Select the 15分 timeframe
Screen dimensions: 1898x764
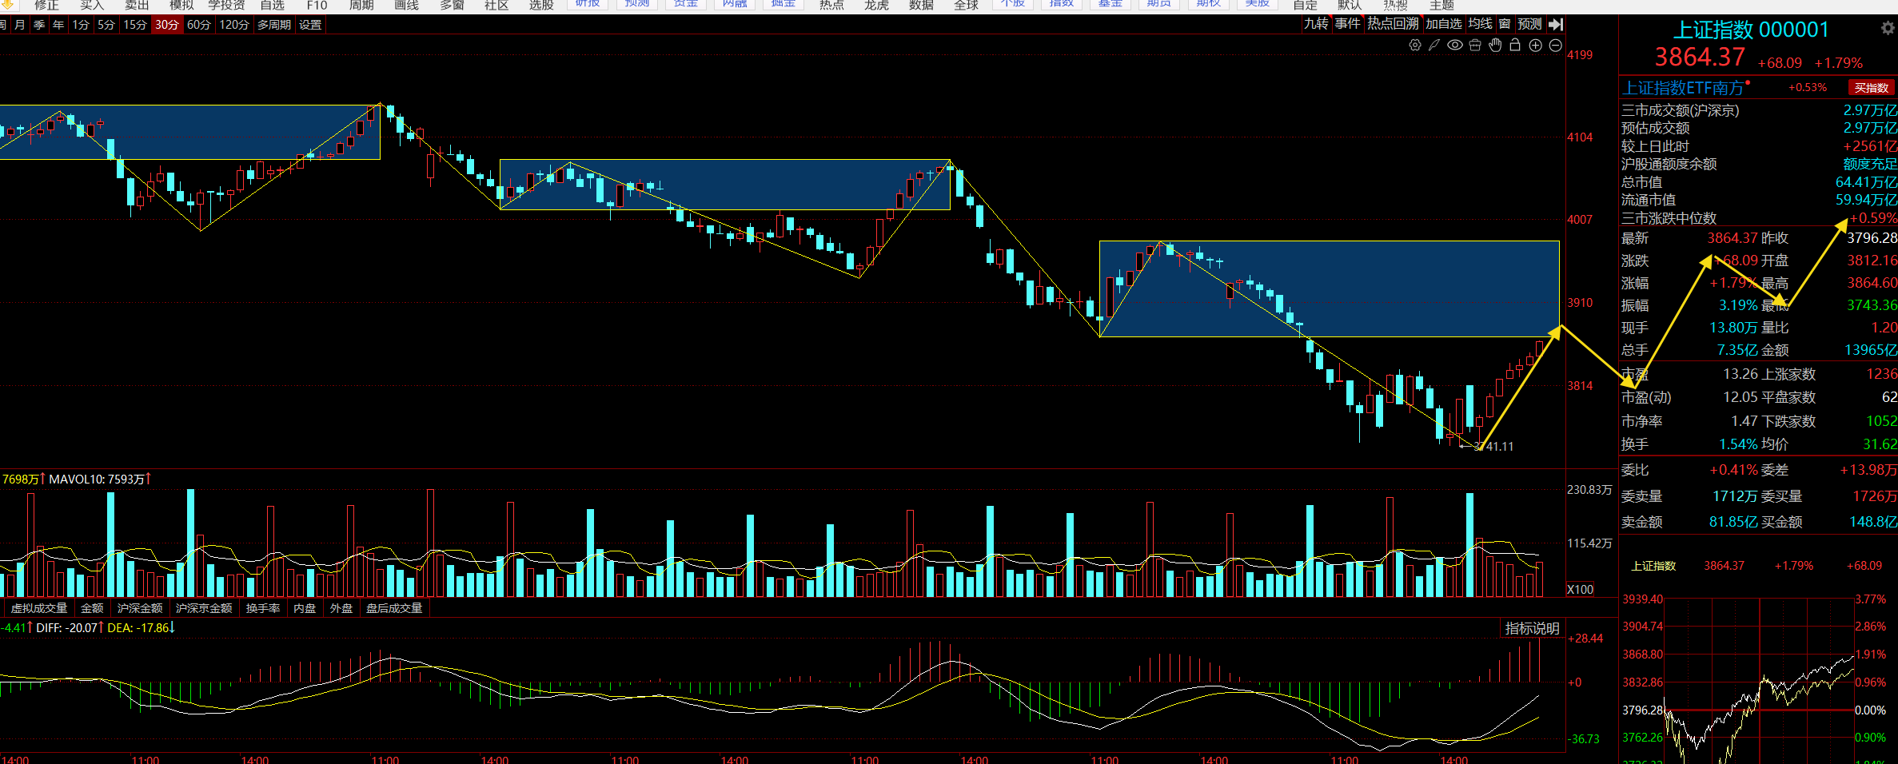[135, 25]
